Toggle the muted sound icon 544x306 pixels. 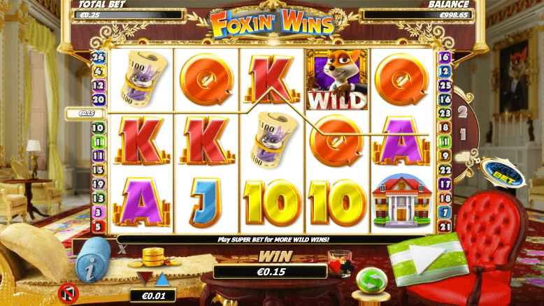pos(69,293)
